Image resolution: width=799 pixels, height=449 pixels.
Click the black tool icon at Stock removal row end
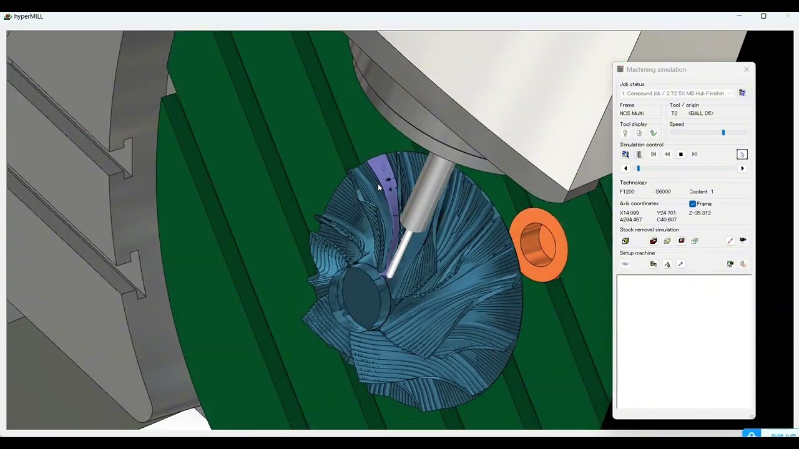[743, 241]
